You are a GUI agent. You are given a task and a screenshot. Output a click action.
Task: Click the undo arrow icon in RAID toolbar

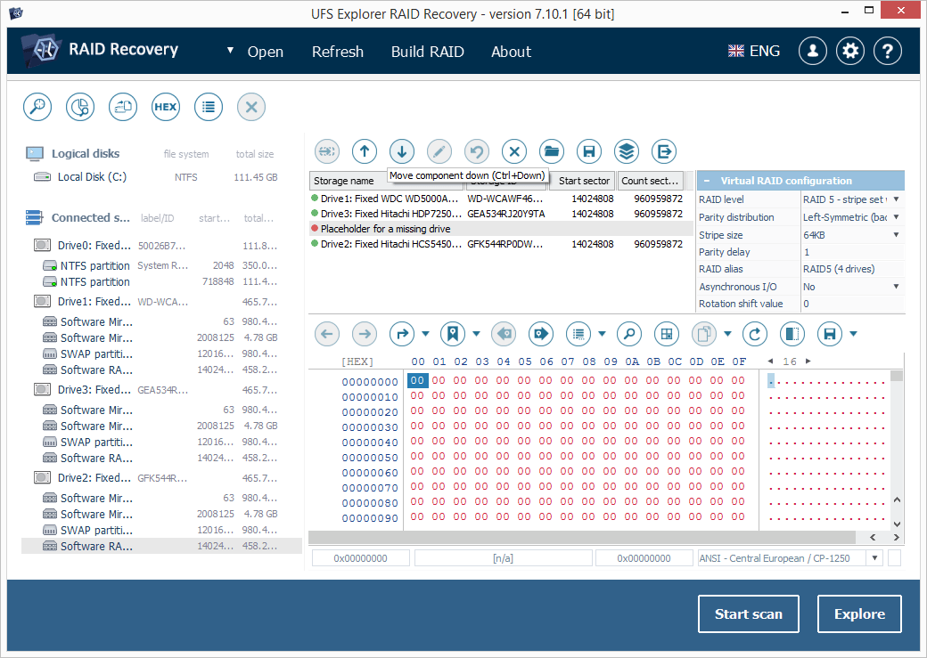click(477, 151)
